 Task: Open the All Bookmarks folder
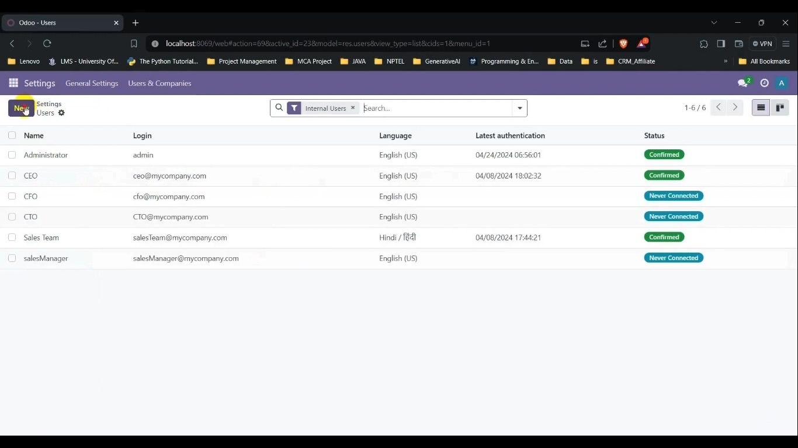764,61
